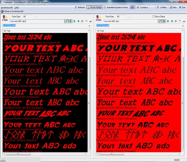The width and height of the screenshot is (187, 162).
Task: Toggle the bold button in right pane
Action: (x=164, y=21)
